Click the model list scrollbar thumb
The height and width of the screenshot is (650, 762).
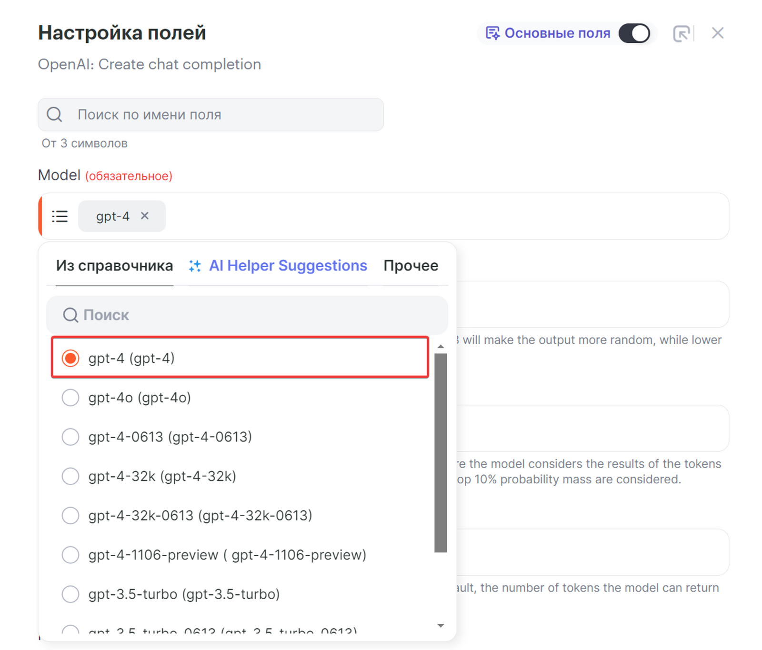pos(441,452)
